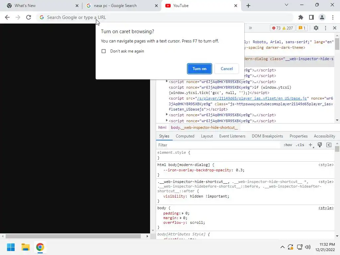The height and width of the screenshot is (255, 340).
Task: Toggle :hov element state
Action: click(x=288, y=145)
